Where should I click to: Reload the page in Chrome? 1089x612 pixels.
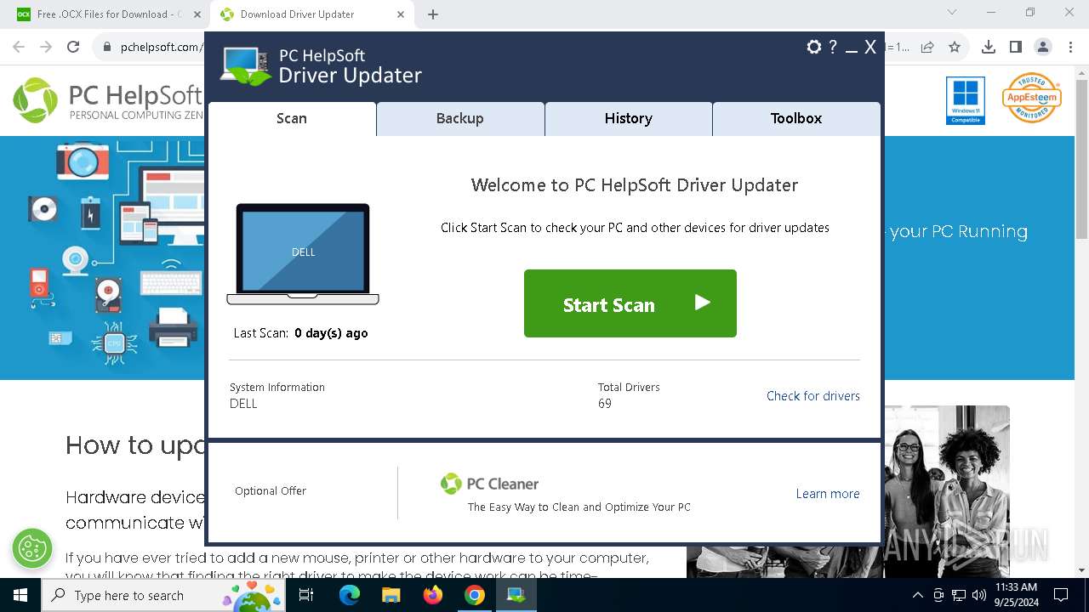click(x=73, y=48)
